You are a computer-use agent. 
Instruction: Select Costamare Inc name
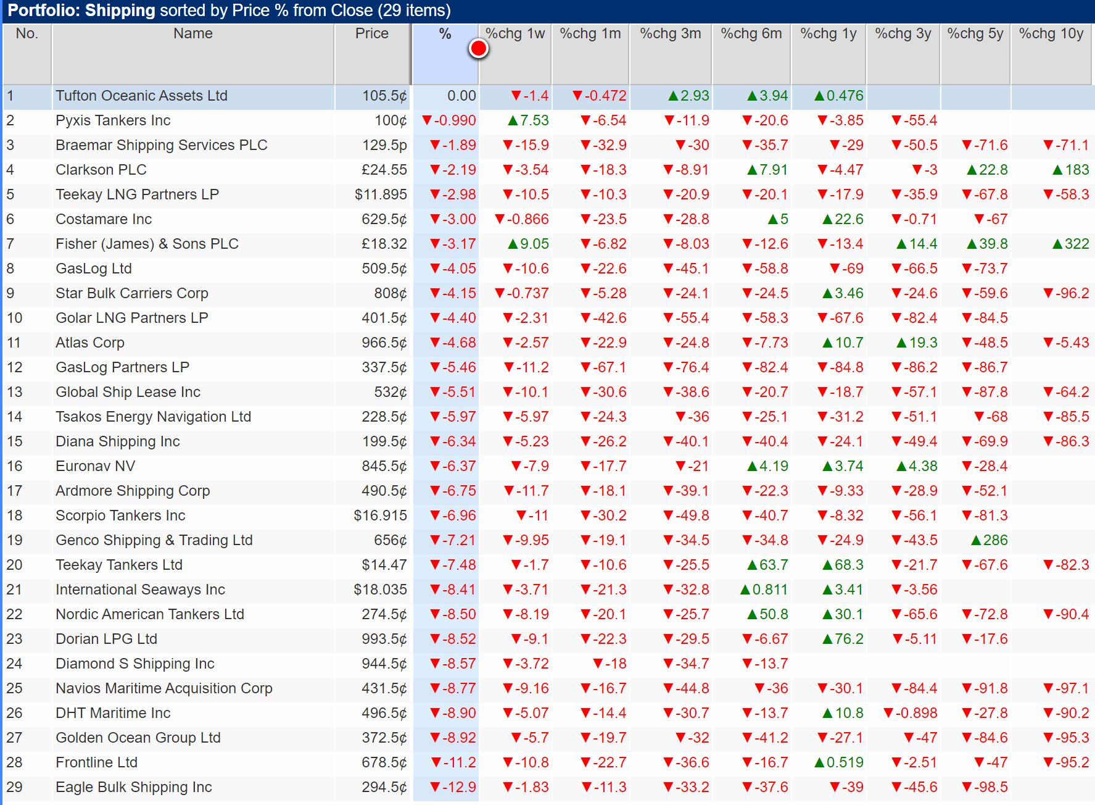(104, 219)
